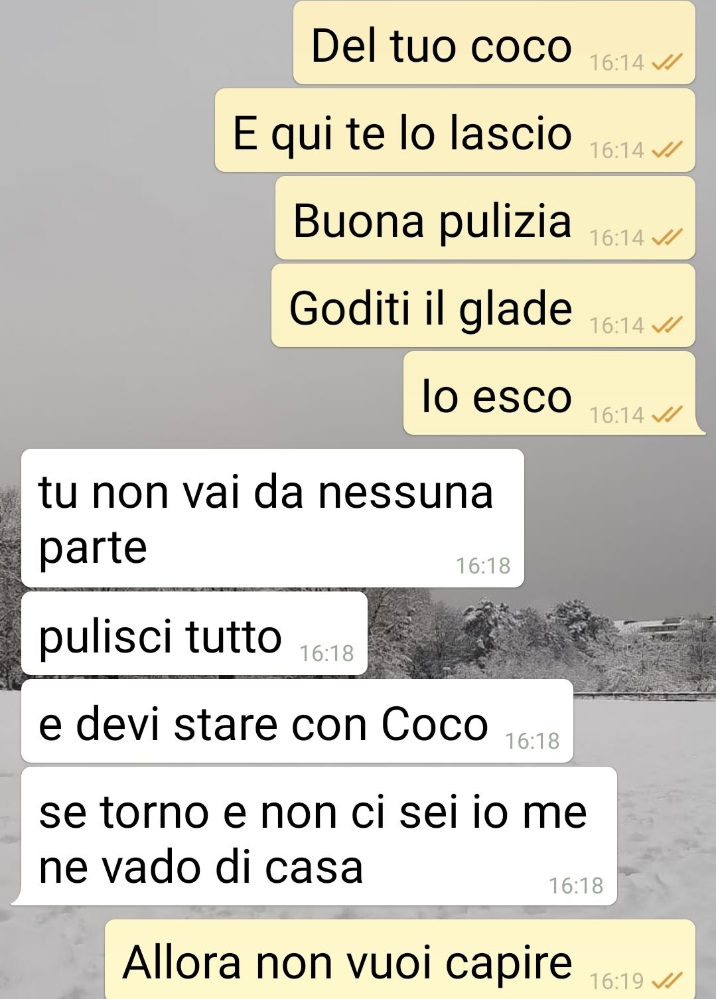
Task: Tap the 16:18 timestamp on 'pulisci tutto'
Action: coord(326,654)
